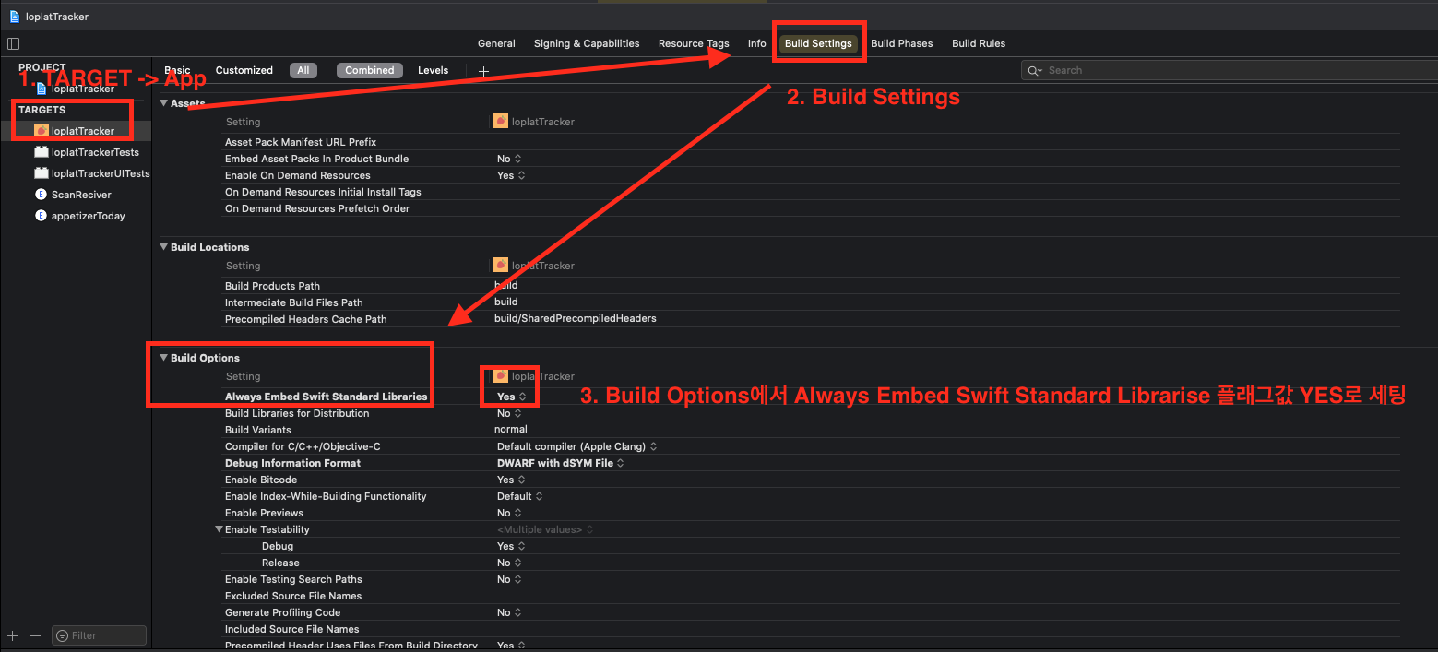
Task: Click the ScanReciver extension icon
Action: [41, 195]
